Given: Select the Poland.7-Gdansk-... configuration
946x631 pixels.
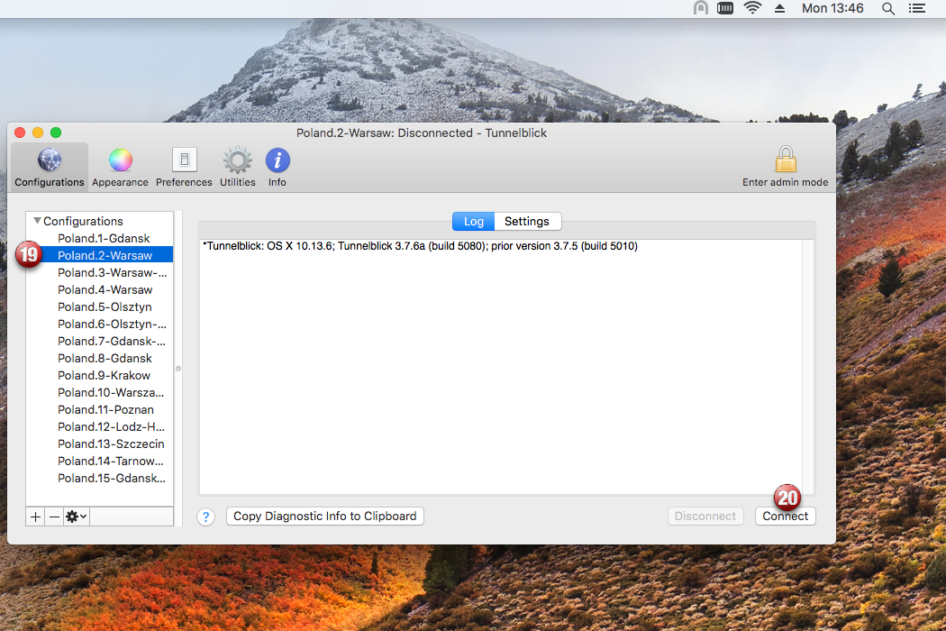Looking at the screenshot, I should [x=100, y=341].
